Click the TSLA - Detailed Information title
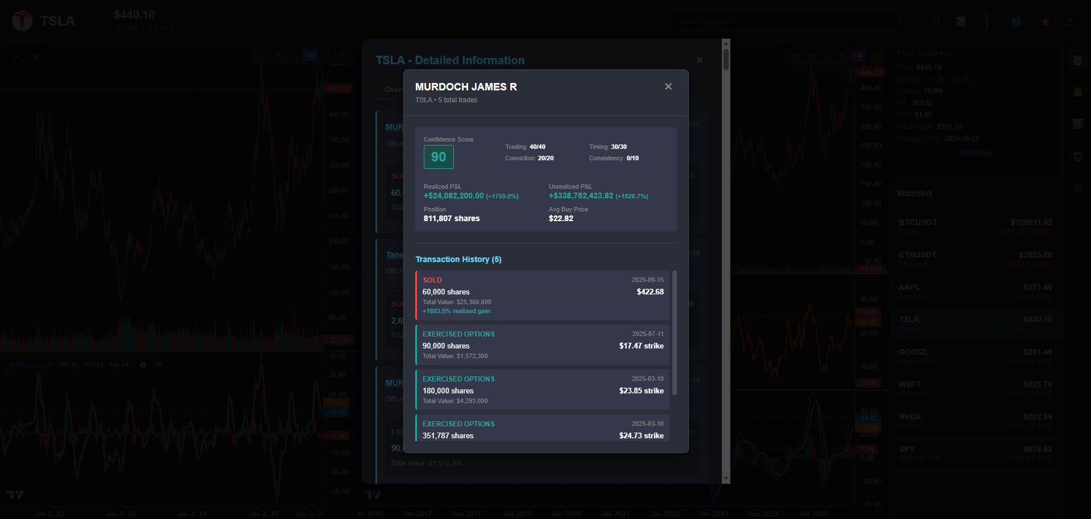Viewport: 1091px width, 519px height. (450, 60)
